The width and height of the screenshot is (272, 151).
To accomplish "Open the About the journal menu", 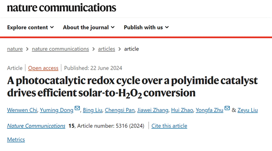I will pos(89,27).
